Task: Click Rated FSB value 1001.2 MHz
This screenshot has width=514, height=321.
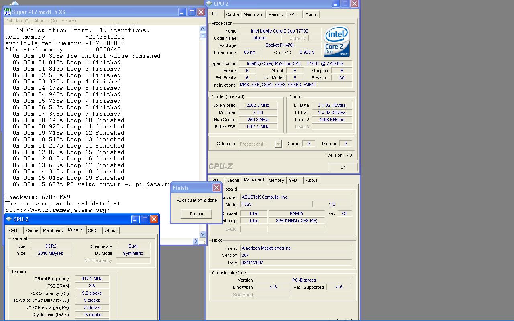Action: click(x=258, y=126)
